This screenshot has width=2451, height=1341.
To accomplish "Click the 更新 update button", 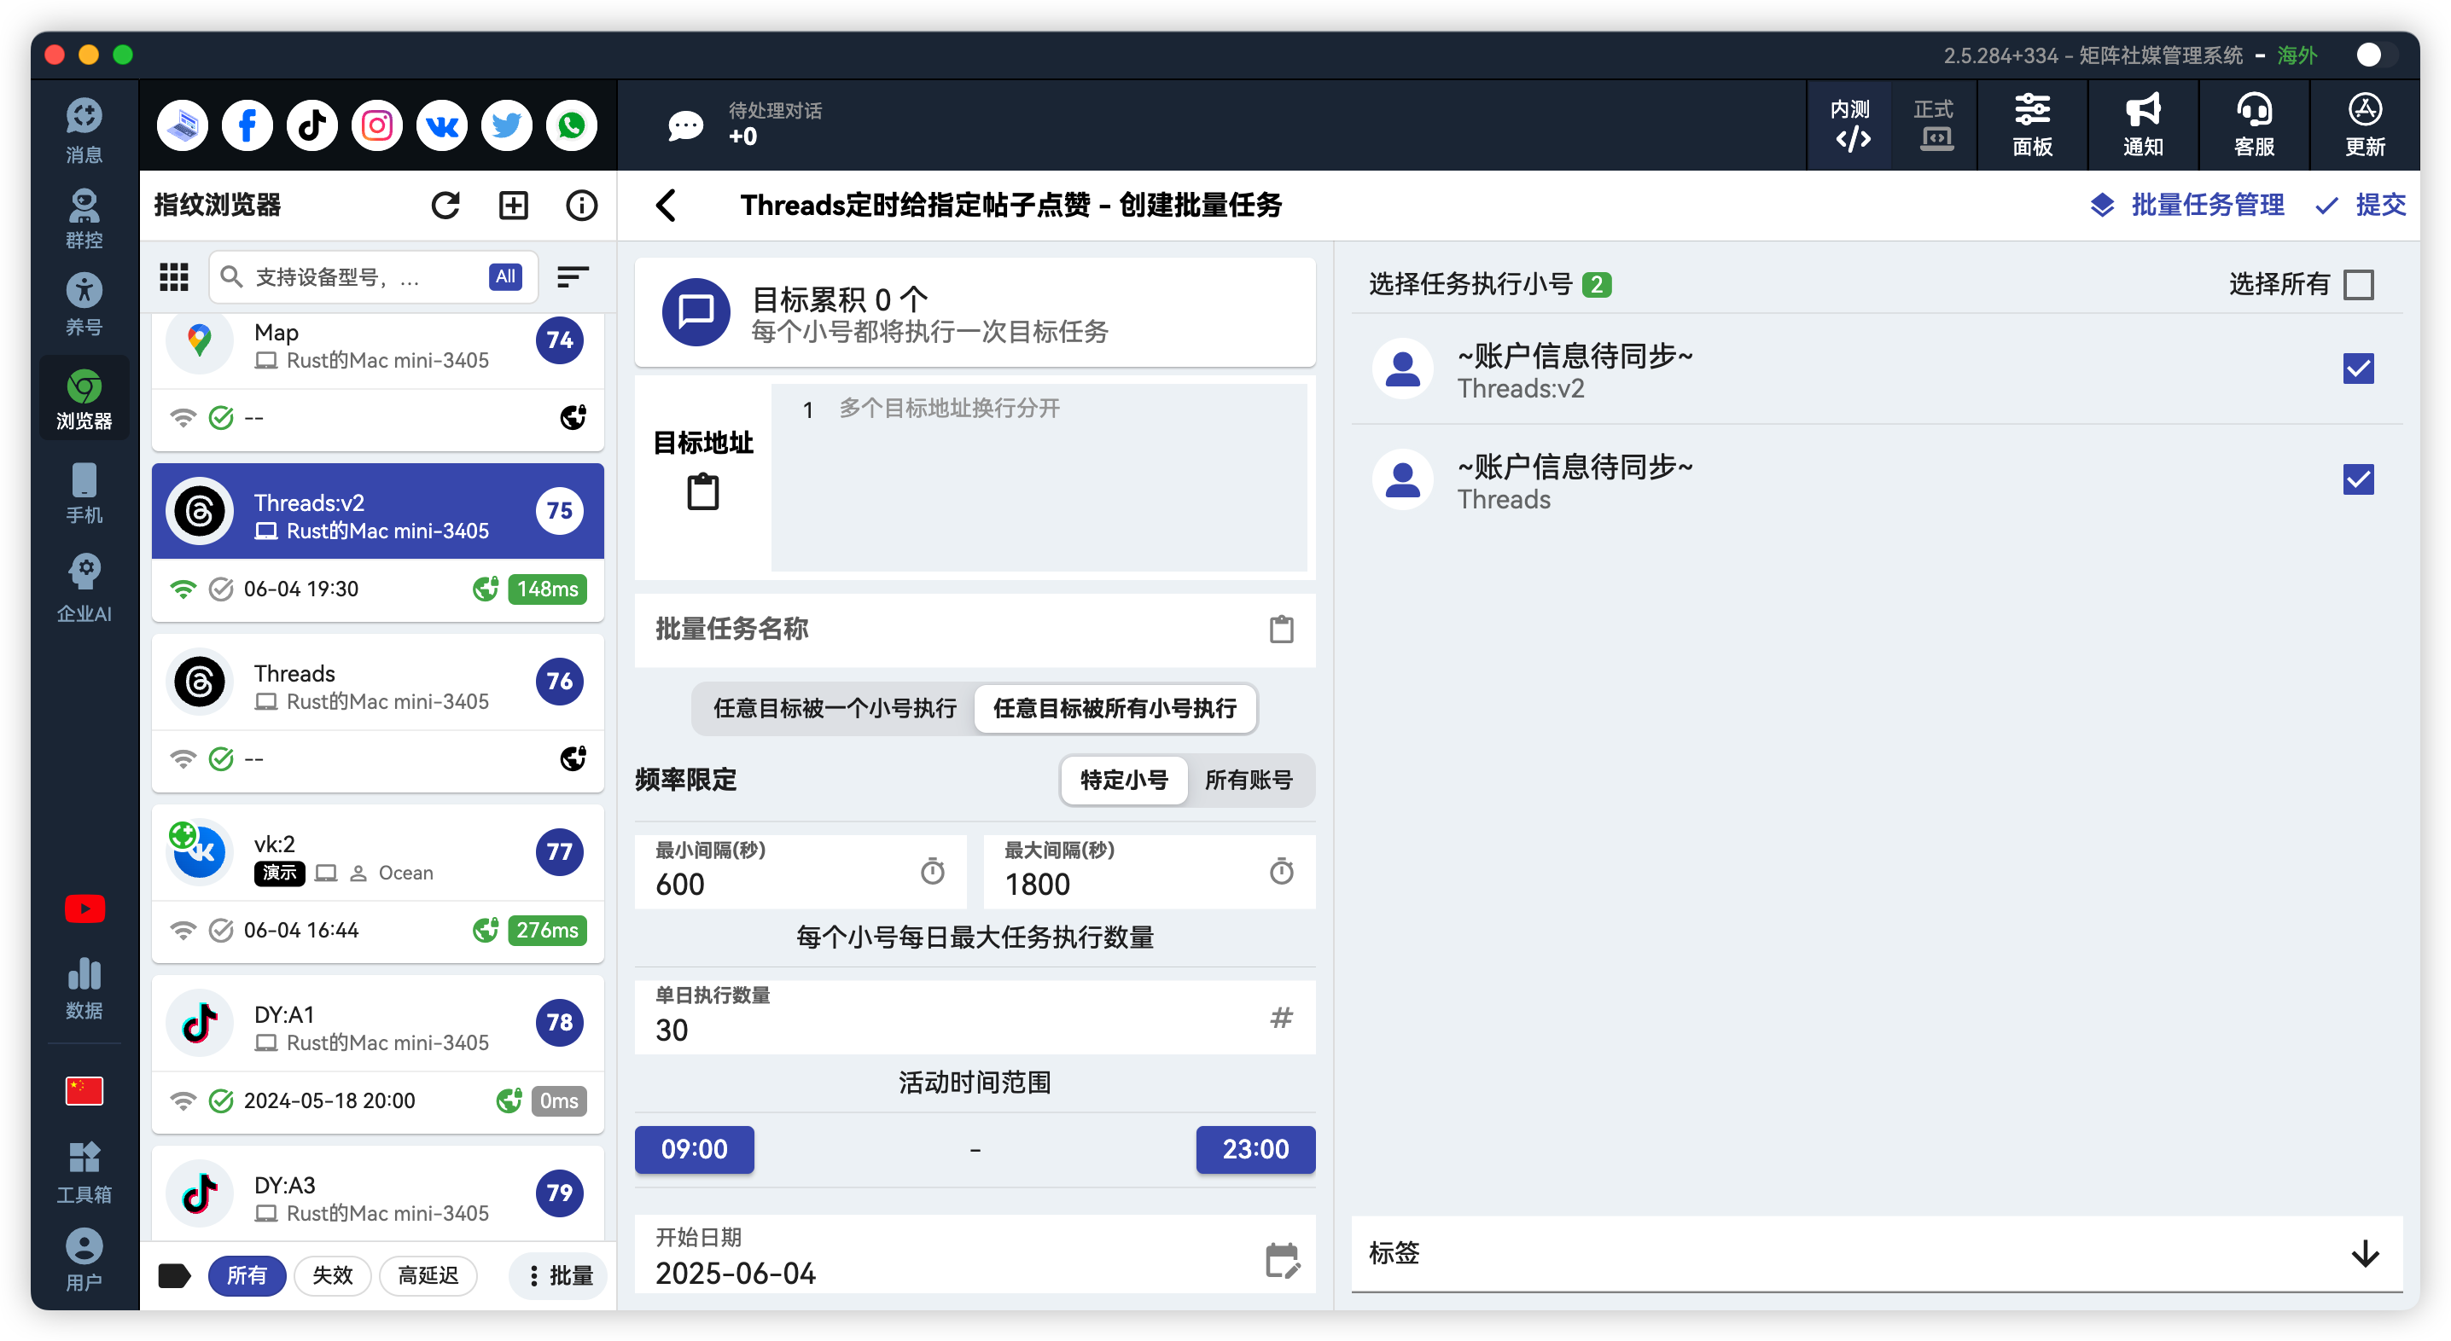I will tap(2365, 125).
